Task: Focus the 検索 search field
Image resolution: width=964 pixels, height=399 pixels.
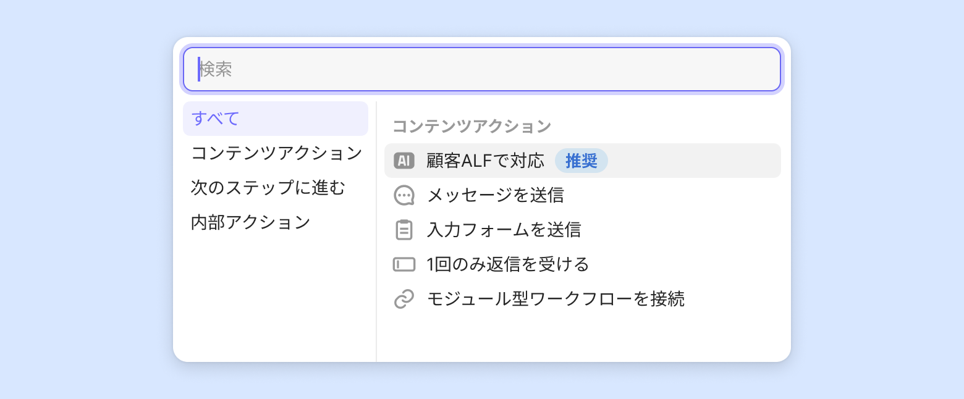Action: coord(482,69)
